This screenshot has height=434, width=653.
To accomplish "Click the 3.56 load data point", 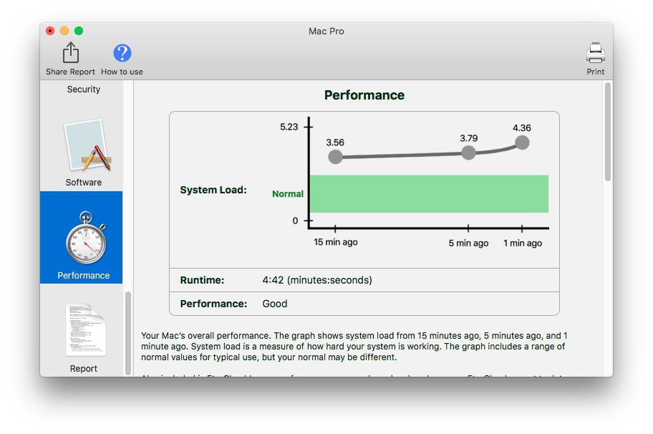I will click(x=335, y=157).
